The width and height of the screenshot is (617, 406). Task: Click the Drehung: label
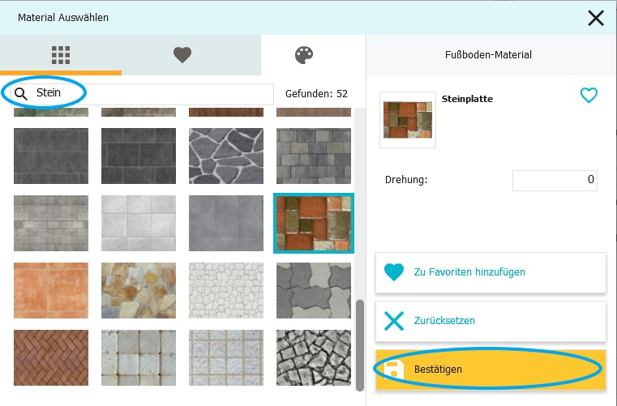click(406, 180)
